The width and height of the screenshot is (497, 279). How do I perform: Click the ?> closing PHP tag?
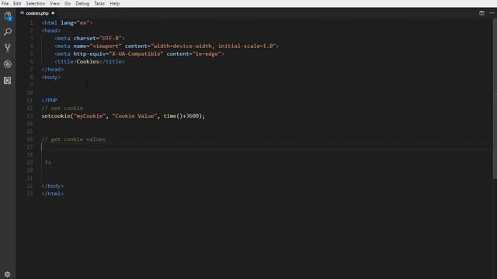tap(47, 163)
